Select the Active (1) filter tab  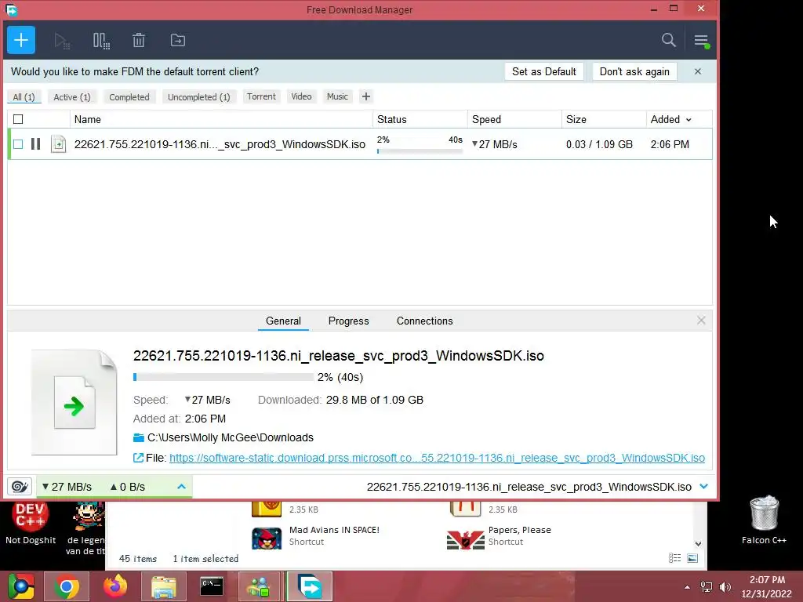[71, 96]
